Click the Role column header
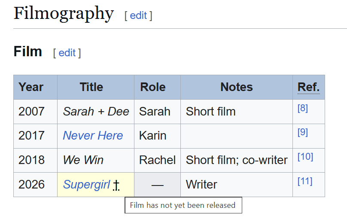Image resolution: width=347 pixels, height=219 pixels. 153,87
